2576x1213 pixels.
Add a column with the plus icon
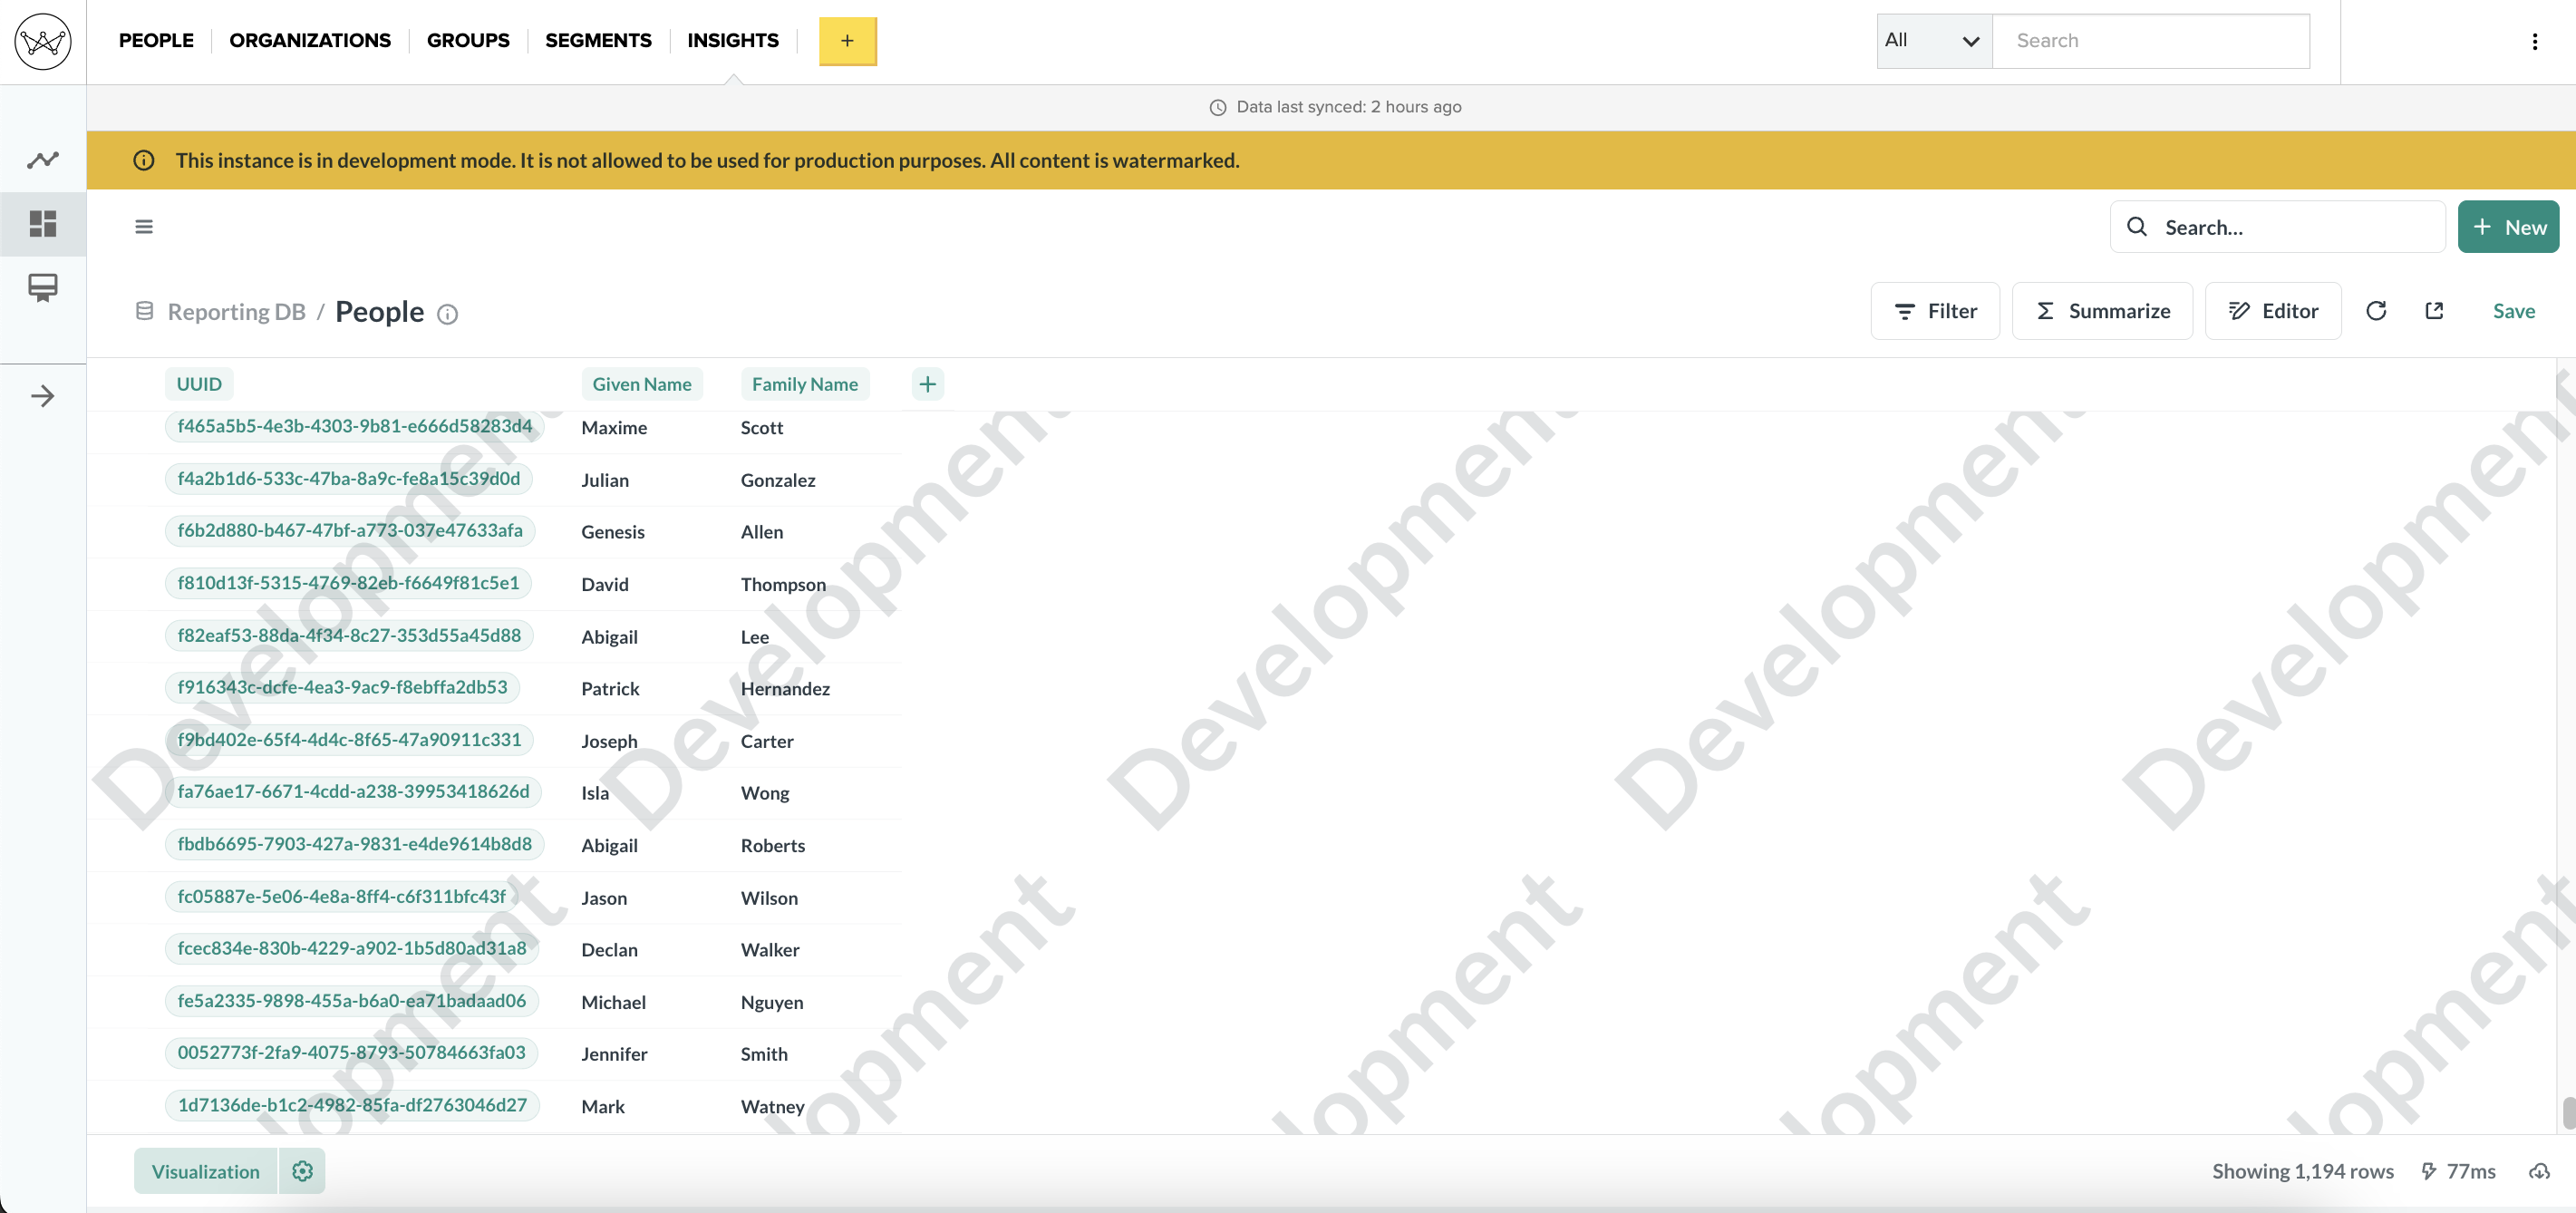point(927,384)
